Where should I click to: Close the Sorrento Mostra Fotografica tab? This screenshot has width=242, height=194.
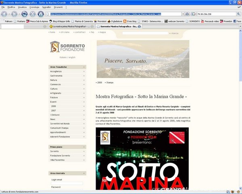click(x=139, y=26)
